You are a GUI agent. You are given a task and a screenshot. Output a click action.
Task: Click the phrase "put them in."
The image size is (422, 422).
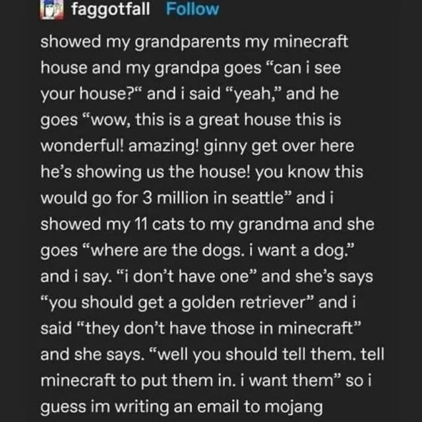tap(174, 379)
